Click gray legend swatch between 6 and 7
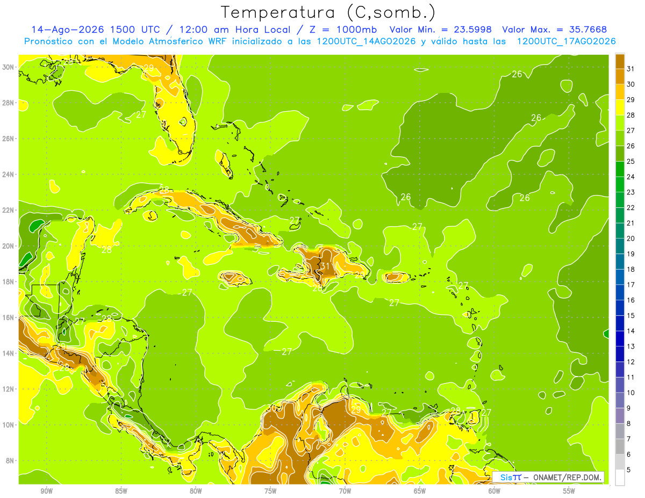645x498 pixels. (x=620, y=446)
